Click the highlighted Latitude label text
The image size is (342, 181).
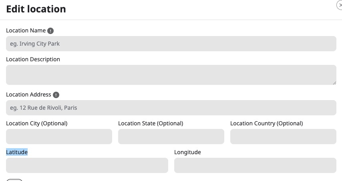coord(17,152)
